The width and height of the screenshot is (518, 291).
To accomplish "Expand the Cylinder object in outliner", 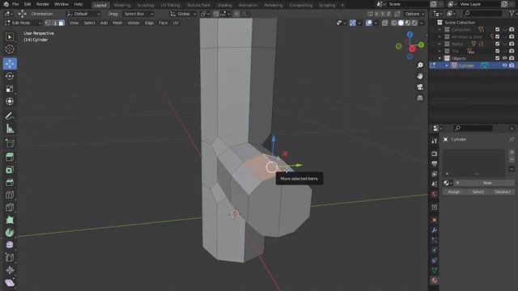I will point(447,65).
